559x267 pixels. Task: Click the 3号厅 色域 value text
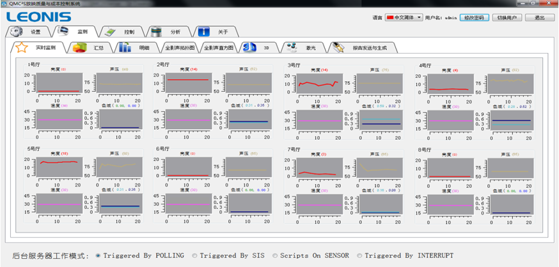[x=386, y=106]
